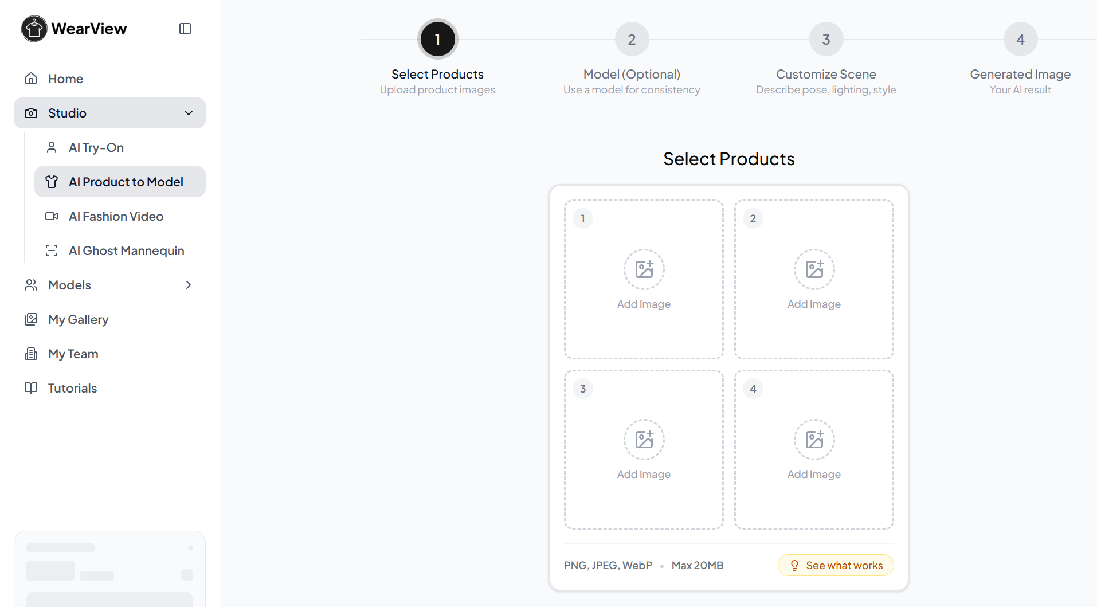Click the WearView logo icon
Screen dimensions: 1097x607
[x=34, y=29]
